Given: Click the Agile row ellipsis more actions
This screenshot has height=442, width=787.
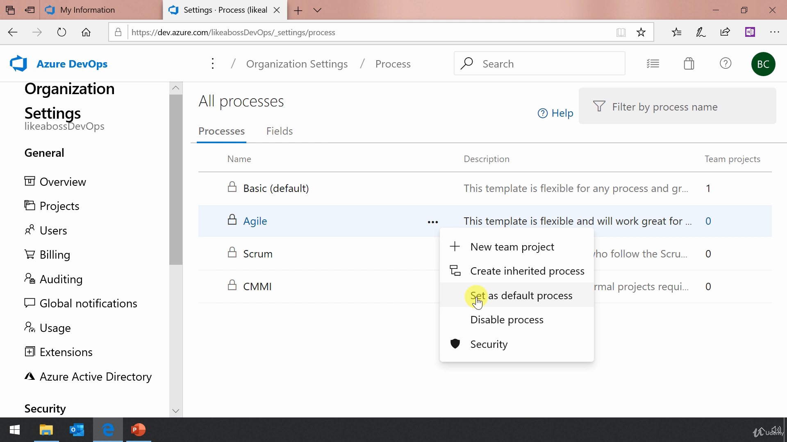Looking at the screenshot, I should point(433,222).
